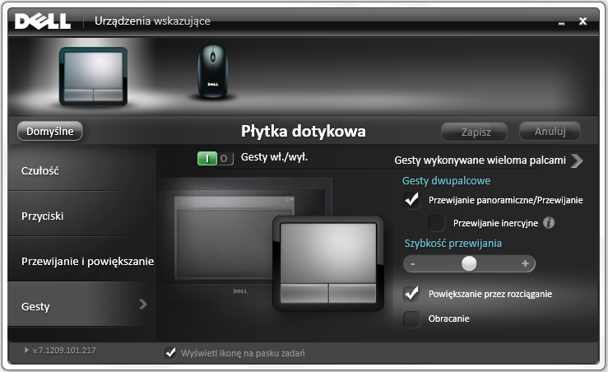Click the minus end of scroll speed slider
The height and width of the screenshot is (372, 608).
click(412, 264)
